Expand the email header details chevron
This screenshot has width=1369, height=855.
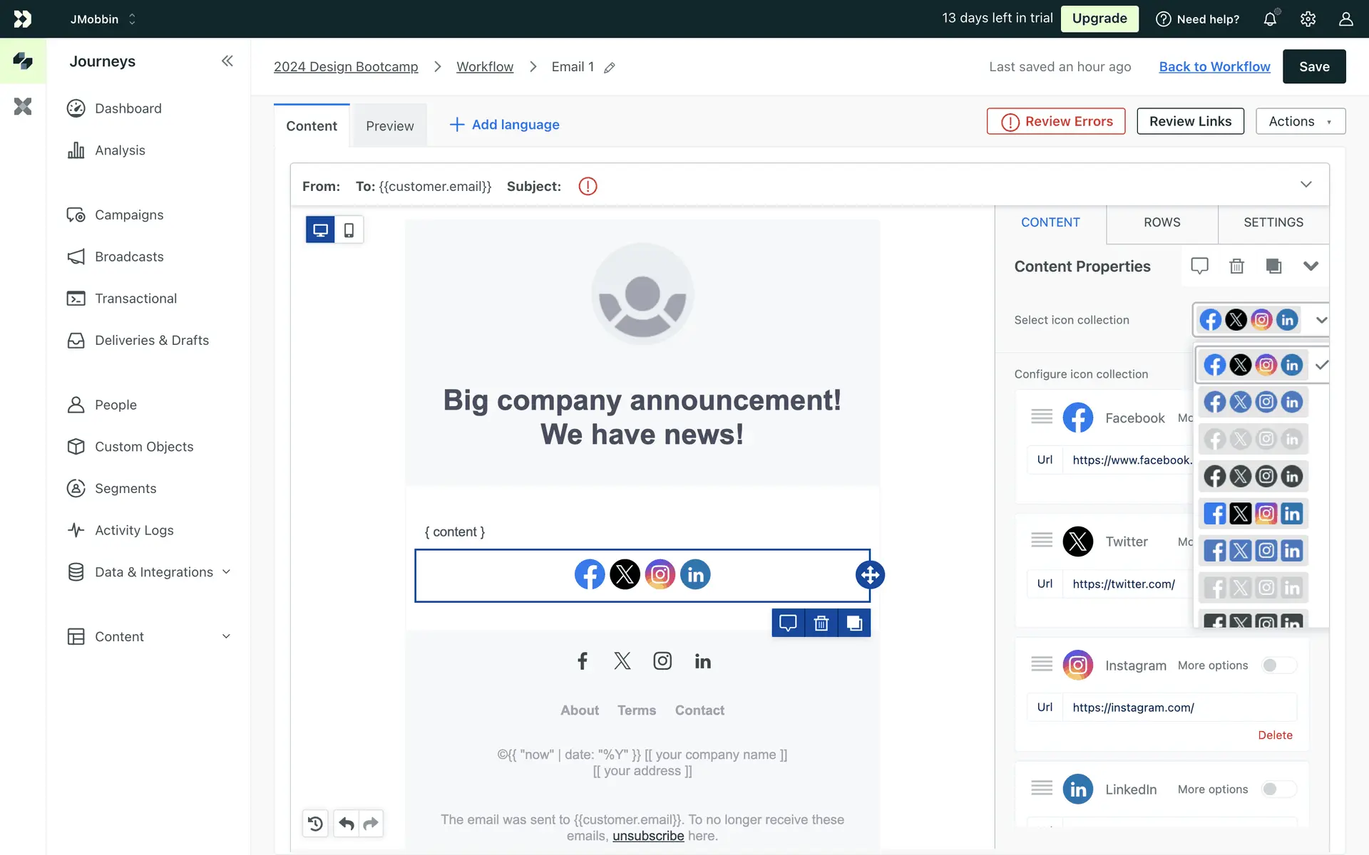point(1306,185)
